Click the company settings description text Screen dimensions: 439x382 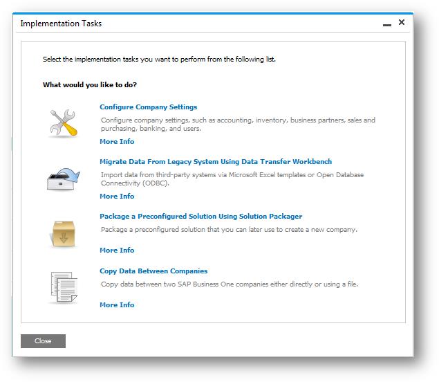click(x=238, y=125)
